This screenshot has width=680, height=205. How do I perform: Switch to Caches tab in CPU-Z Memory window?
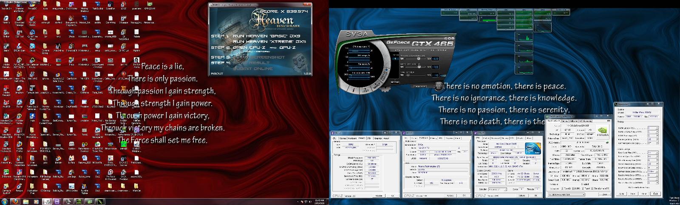click(343, 138)
